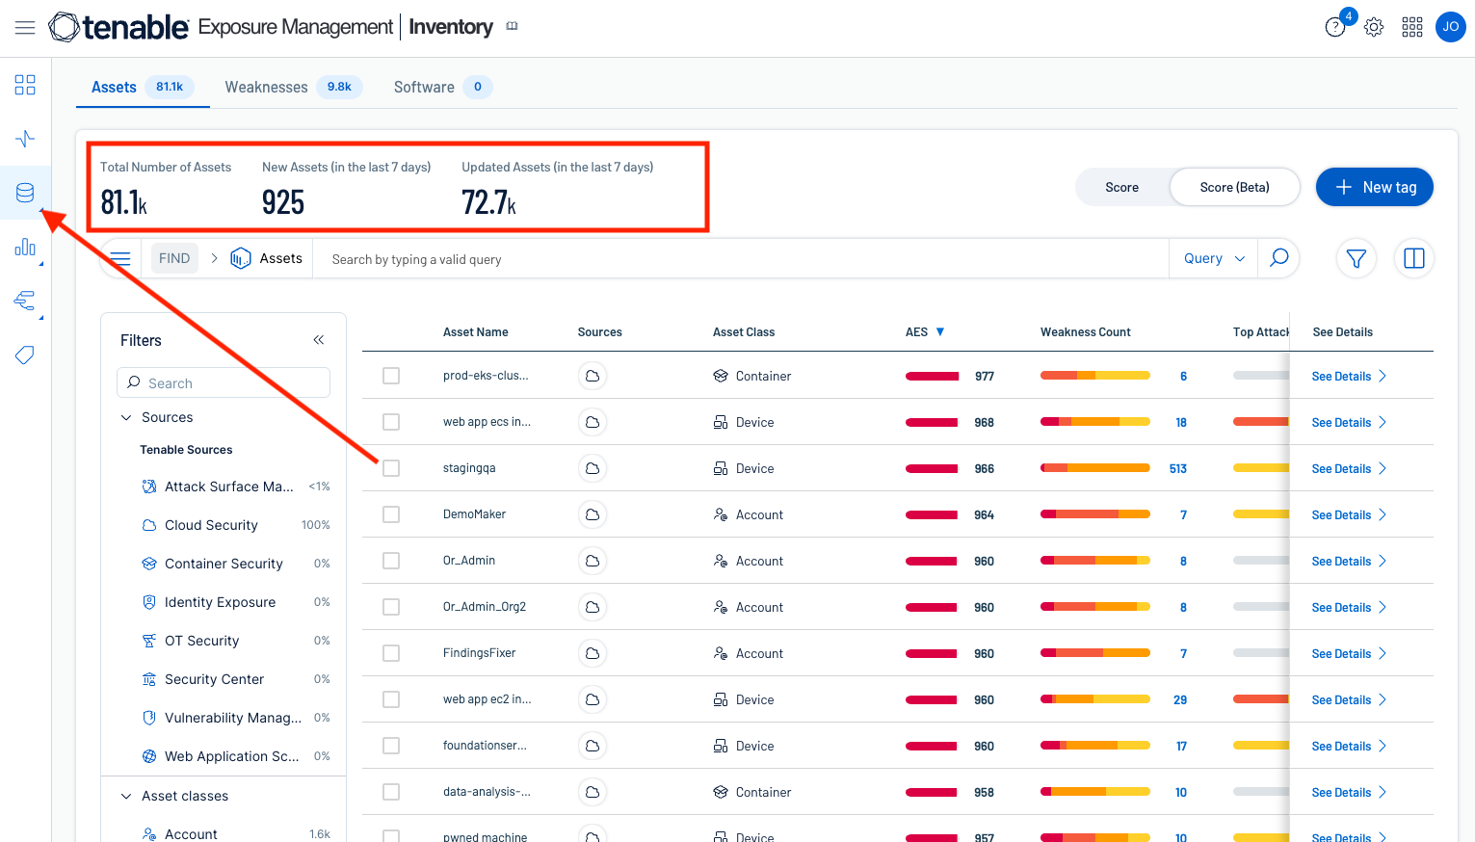This screenshot has height=842, width=1475.
Task: Open the Query dropdown
Action: point(1214,258)
